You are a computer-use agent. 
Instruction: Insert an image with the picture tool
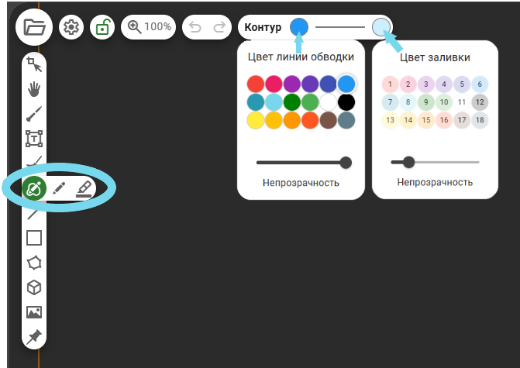[x=34, y=312]
